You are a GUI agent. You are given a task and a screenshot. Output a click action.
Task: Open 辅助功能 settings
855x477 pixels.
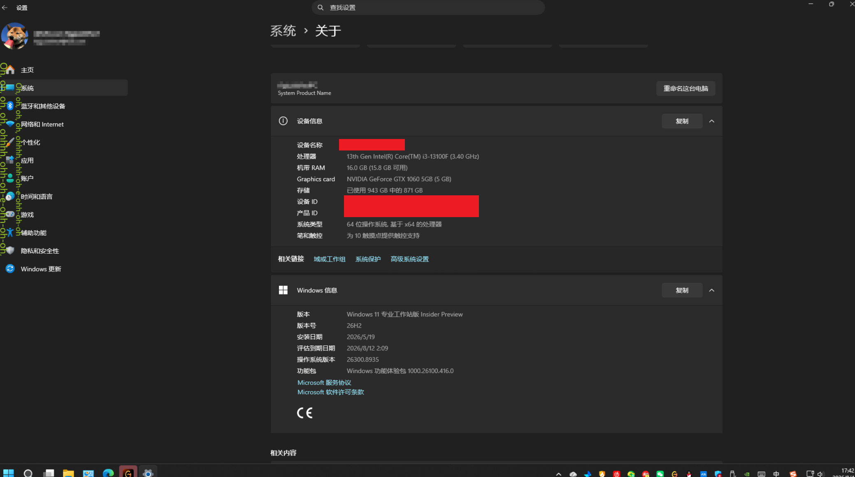click(x=64, y=233)
